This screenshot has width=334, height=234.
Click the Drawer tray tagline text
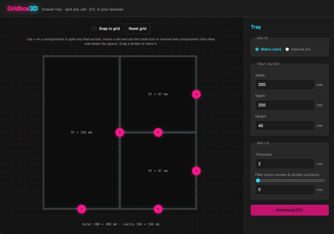point(83,9)
